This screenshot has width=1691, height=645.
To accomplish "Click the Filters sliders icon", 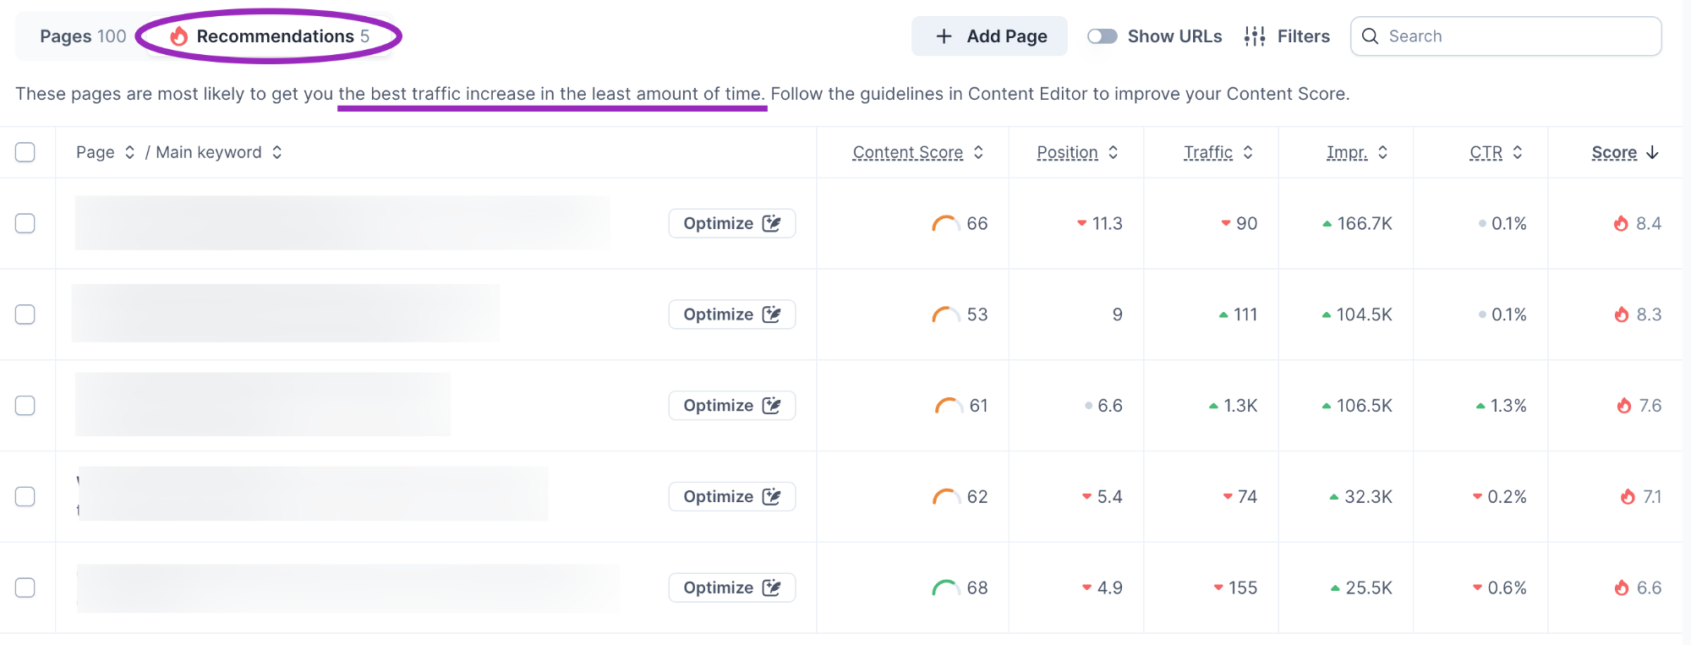I will click(x=1255, y=36).
